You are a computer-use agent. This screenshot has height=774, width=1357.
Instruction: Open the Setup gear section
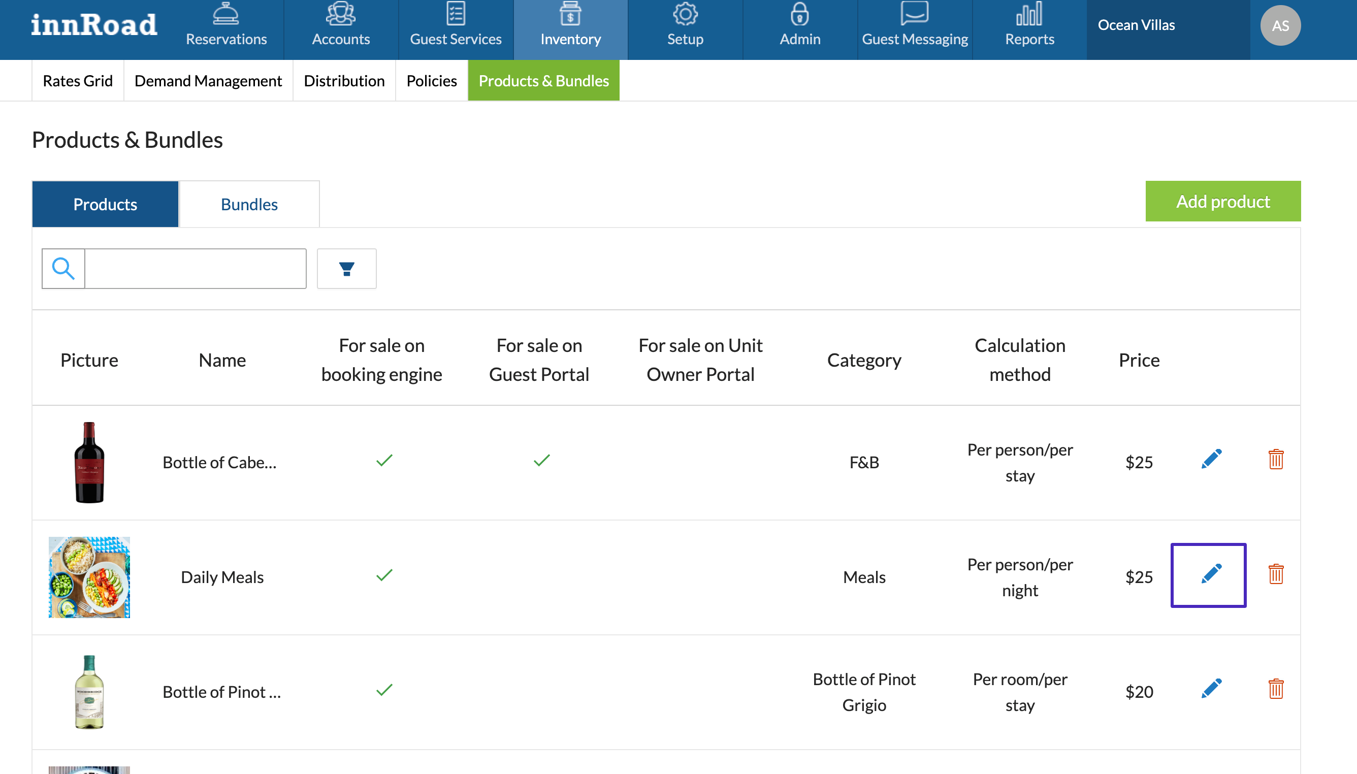[x=685, y=25]
